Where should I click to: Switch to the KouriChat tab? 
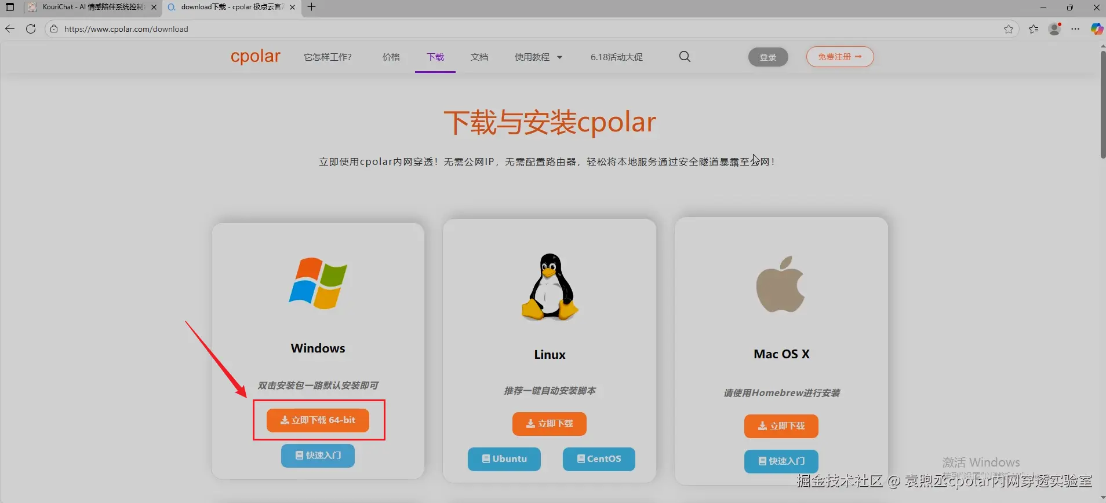click(x=92, y=7)
